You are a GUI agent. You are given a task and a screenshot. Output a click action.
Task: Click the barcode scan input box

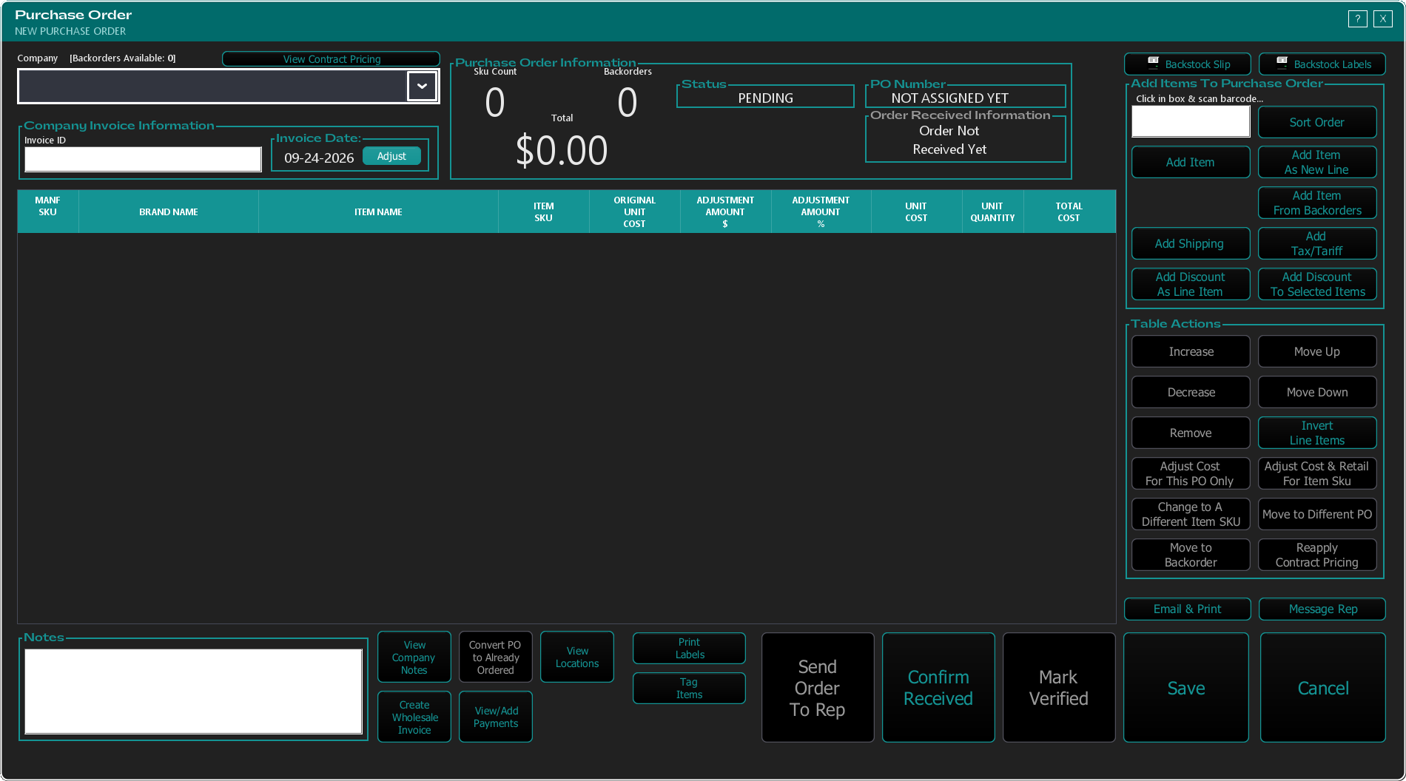click(x=1191, y=121)
